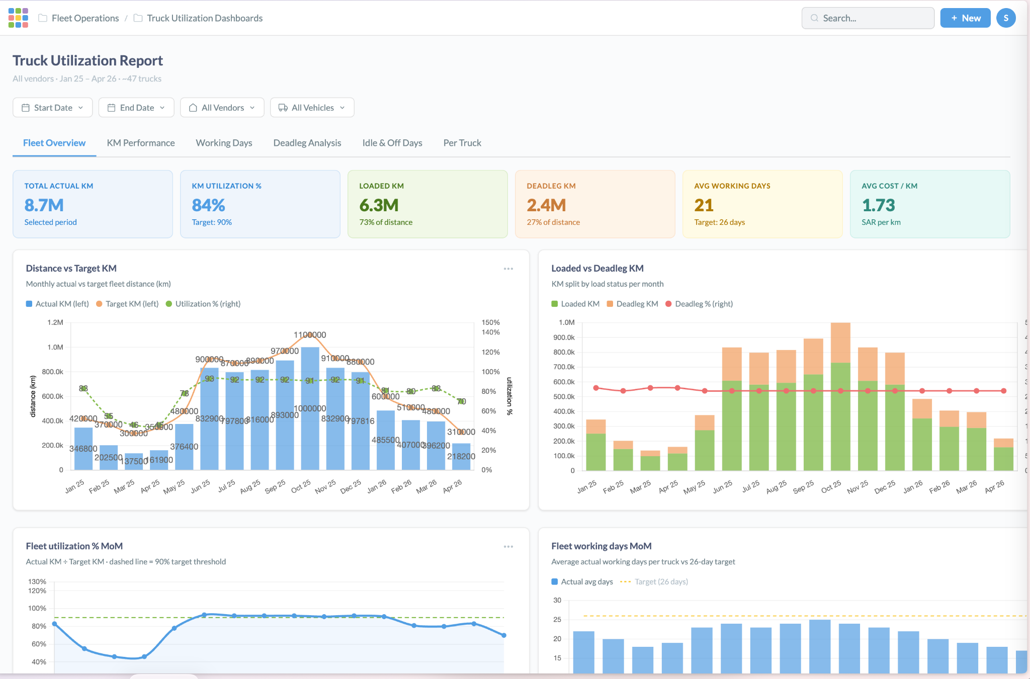Click plus icon on New button
Image resolution: width=1030 pixels, height=679 pixels.
954,18
